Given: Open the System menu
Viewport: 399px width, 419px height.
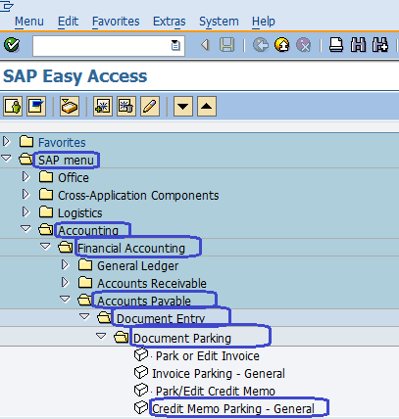Looking at the screenshot, I should [219, 22].
